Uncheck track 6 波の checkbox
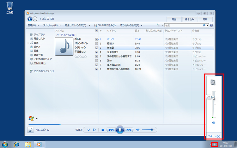This screenshot has width=237, height=148. (x=96, y=61)
